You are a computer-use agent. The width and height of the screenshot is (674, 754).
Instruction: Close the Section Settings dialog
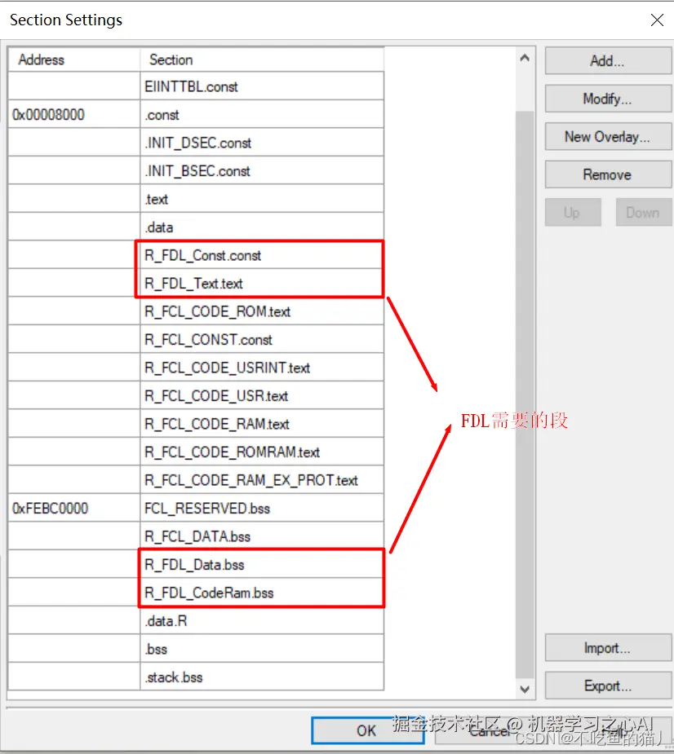click(657, 20)
